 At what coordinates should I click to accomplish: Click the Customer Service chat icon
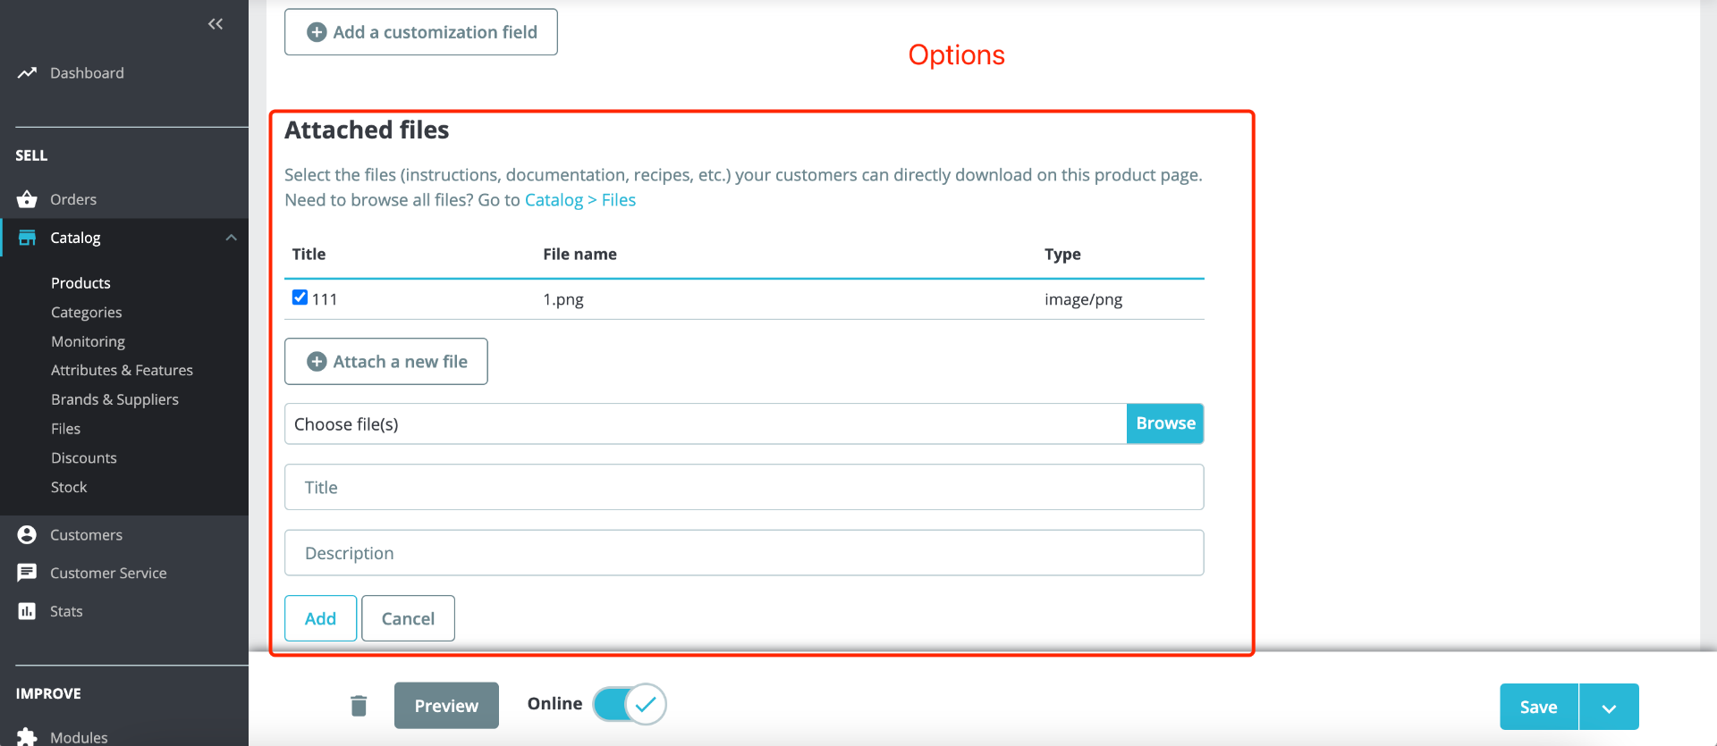tap(27, 573)
